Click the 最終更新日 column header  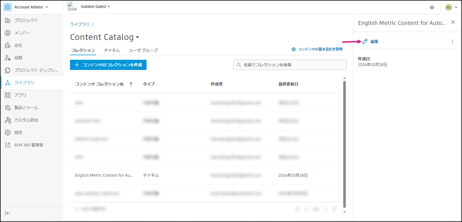(x=288, y=84)
